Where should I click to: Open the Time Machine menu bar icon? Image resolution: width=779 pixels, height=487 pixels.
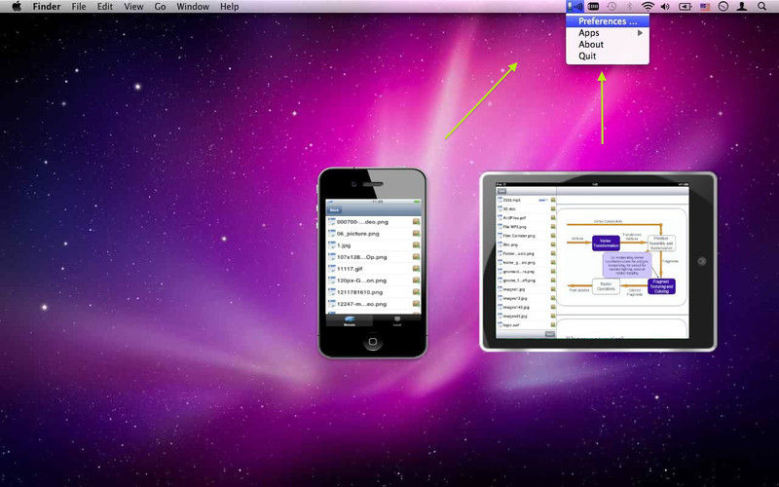[x=612, y=7]
